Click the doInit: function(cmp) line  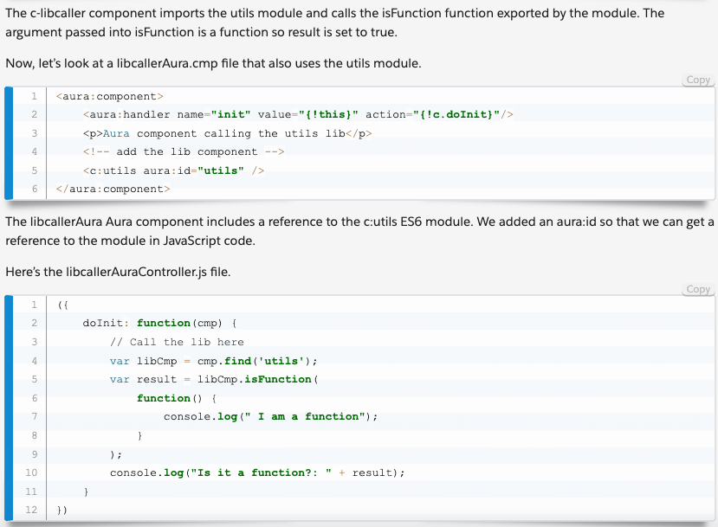point(160,323)
